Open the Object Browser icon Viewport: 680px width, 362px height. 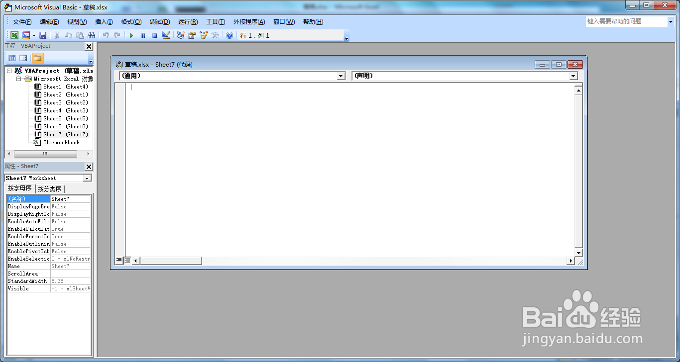tap(203, 35)
